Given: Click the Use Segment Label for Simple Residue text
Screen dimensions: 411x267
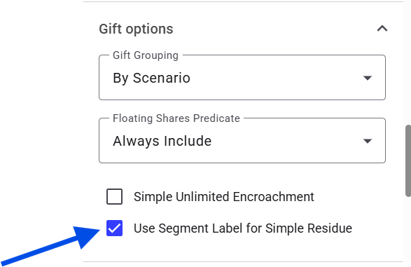Looking at the screenshot, I should click(243, 228).
